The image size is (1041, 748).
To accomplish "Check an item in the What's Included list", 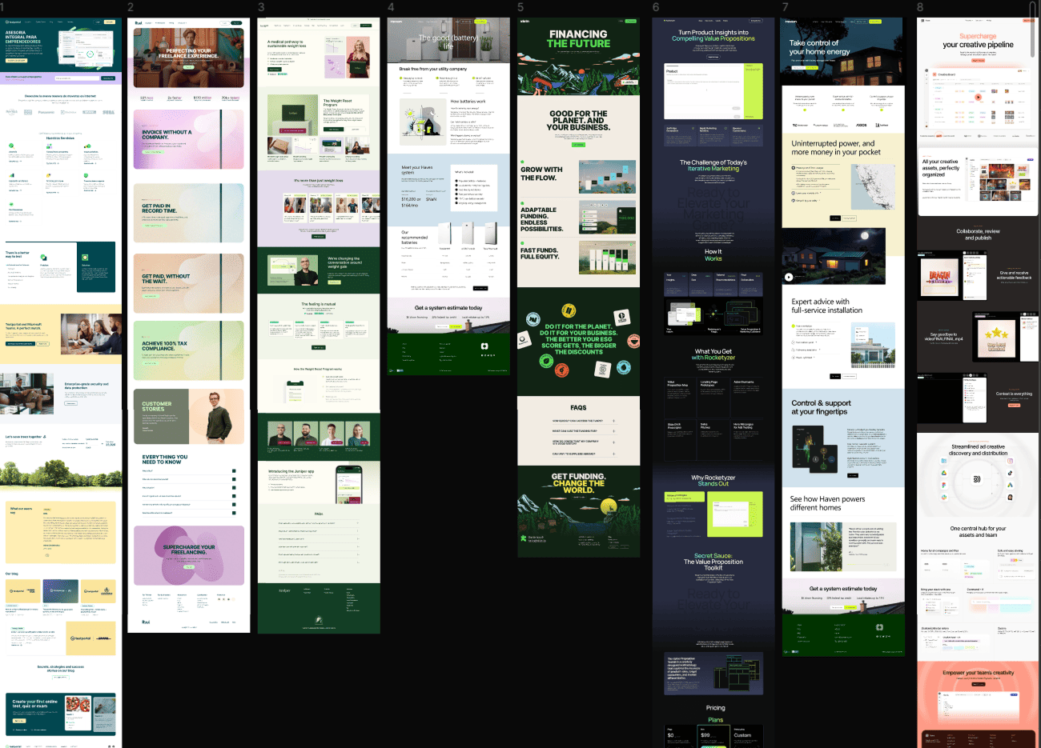I will 456,181.
